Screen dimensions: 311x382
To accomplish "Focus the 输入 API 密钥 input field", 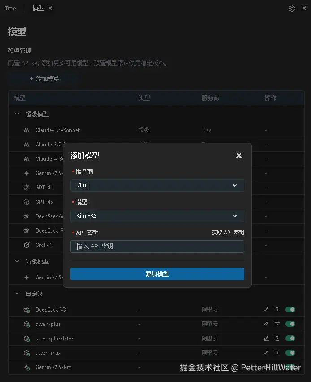I will pos(157,246).
